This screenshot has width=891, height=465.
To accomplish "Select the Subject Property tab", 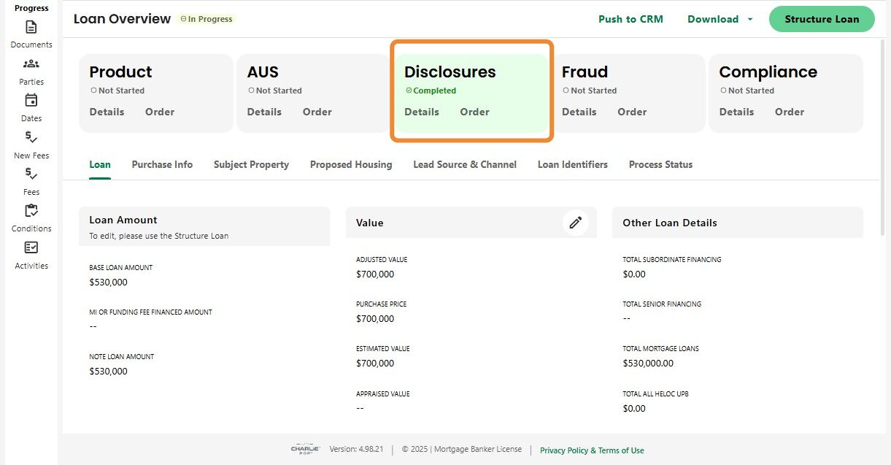I will (x=251, y=164).
